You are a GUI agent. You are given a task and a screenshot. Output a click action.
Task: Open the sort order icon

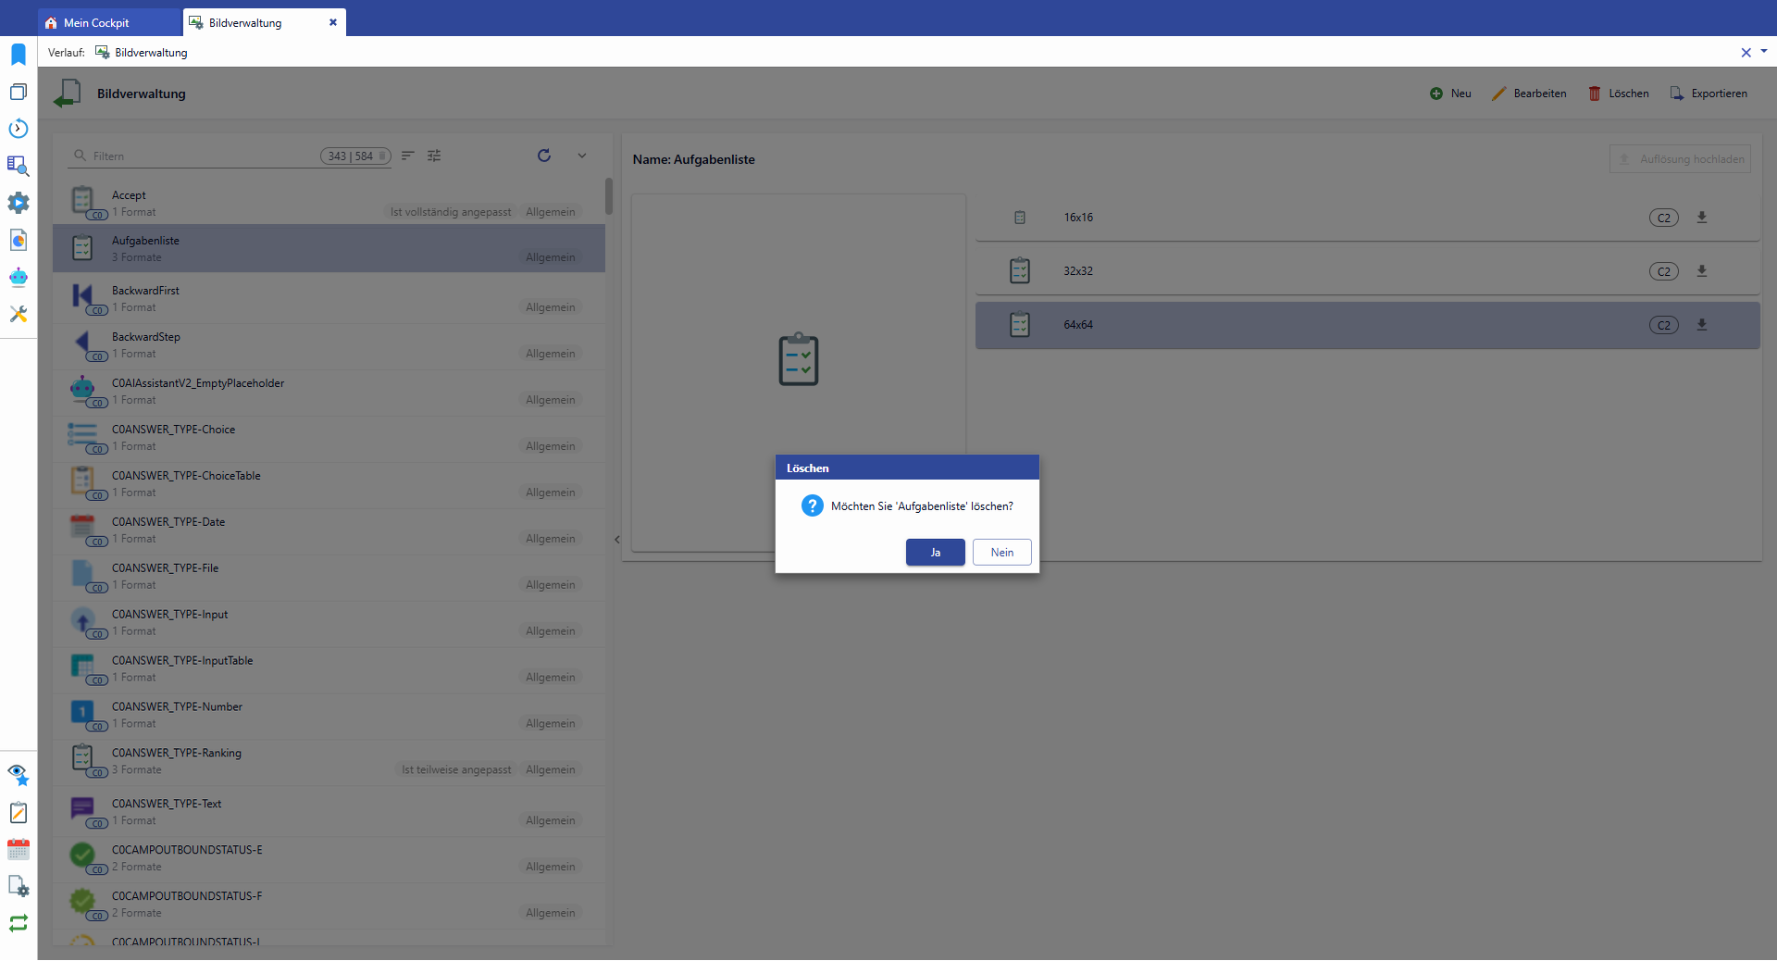(x=407, y=156)
